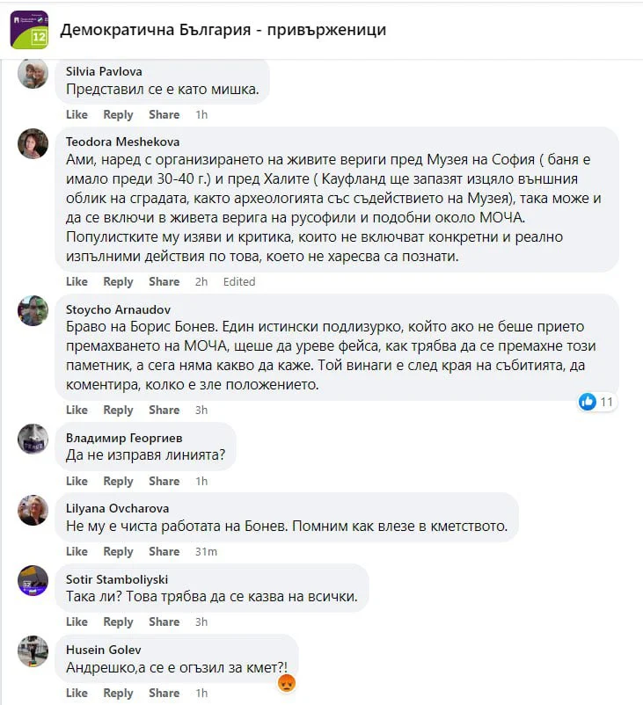Click the 31m timestamp on Lilyana's comment
Image resolution: width=643 pixels, height=705 pixels.
point(206,552)
